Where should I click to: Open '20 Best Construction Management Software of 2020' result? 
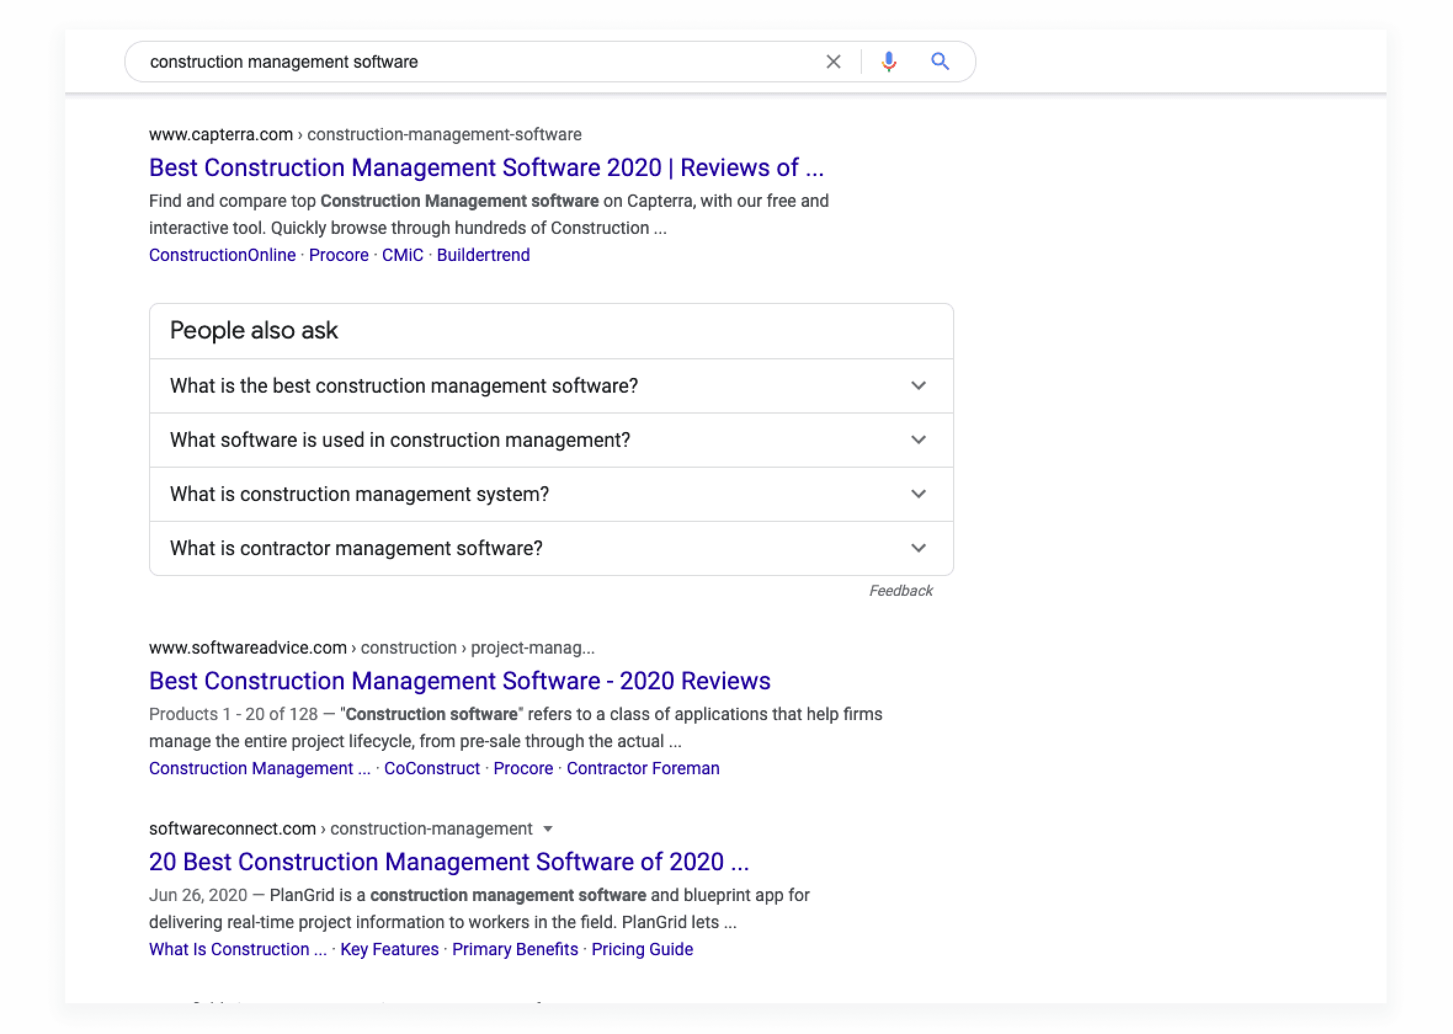449,862
